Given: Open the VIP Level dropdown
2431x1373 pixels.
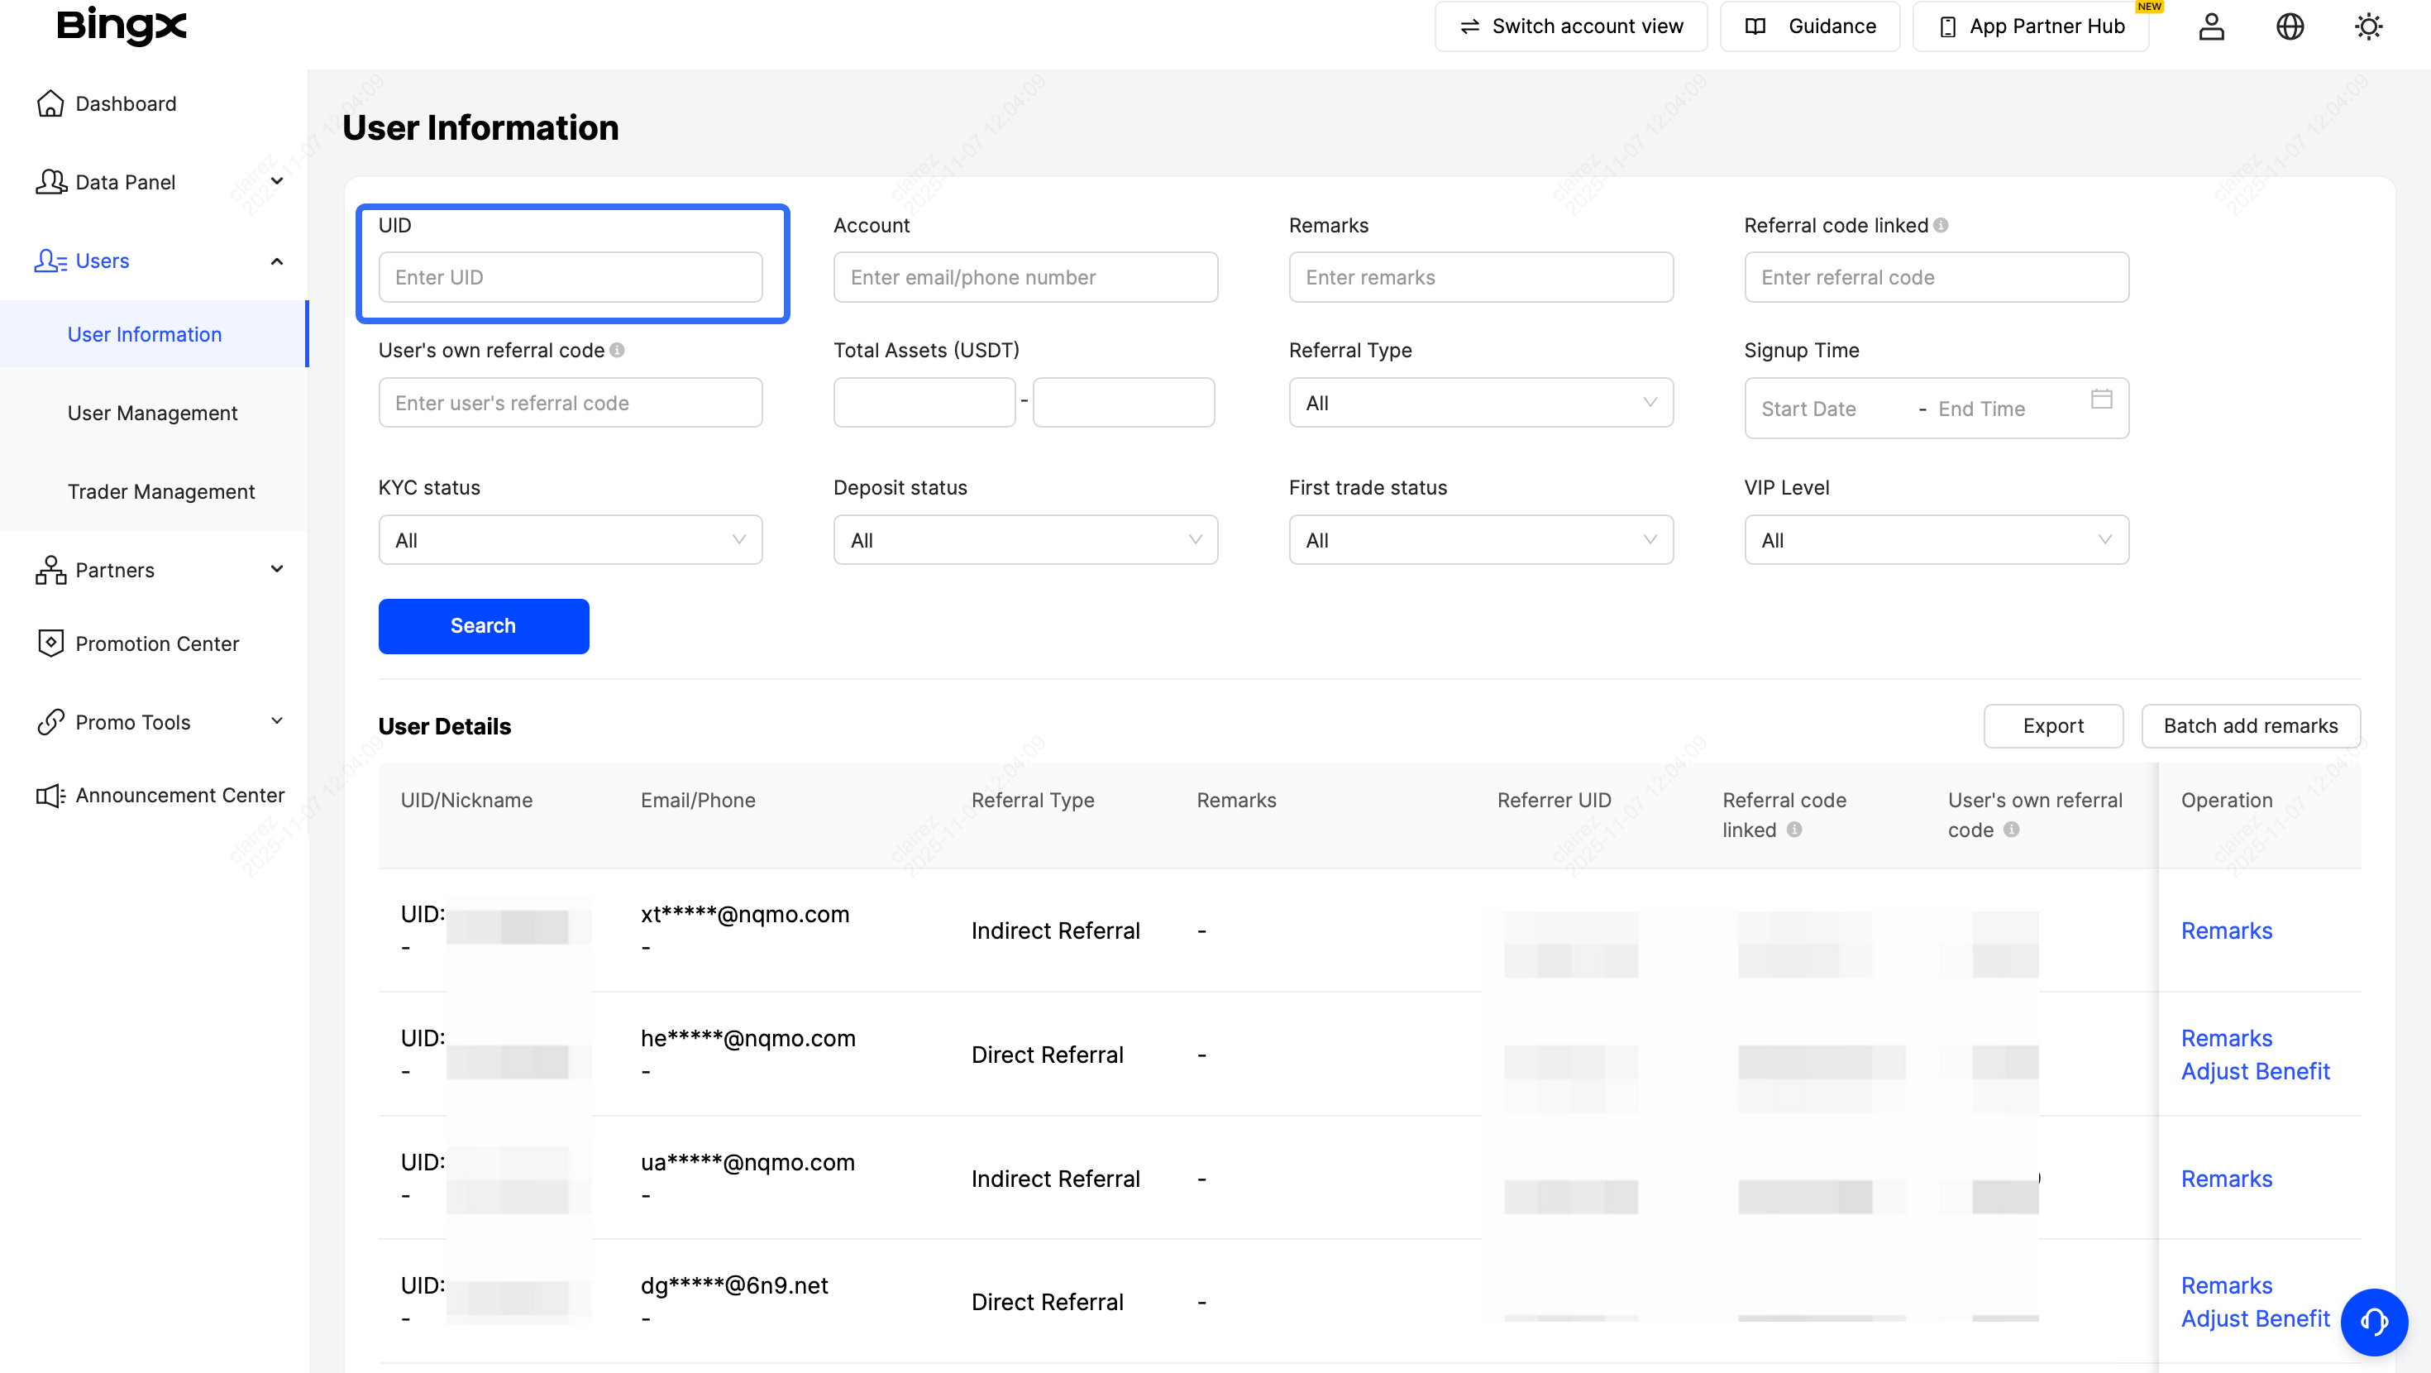Looking at the screenshot, I should click(x=1936, y=540).
